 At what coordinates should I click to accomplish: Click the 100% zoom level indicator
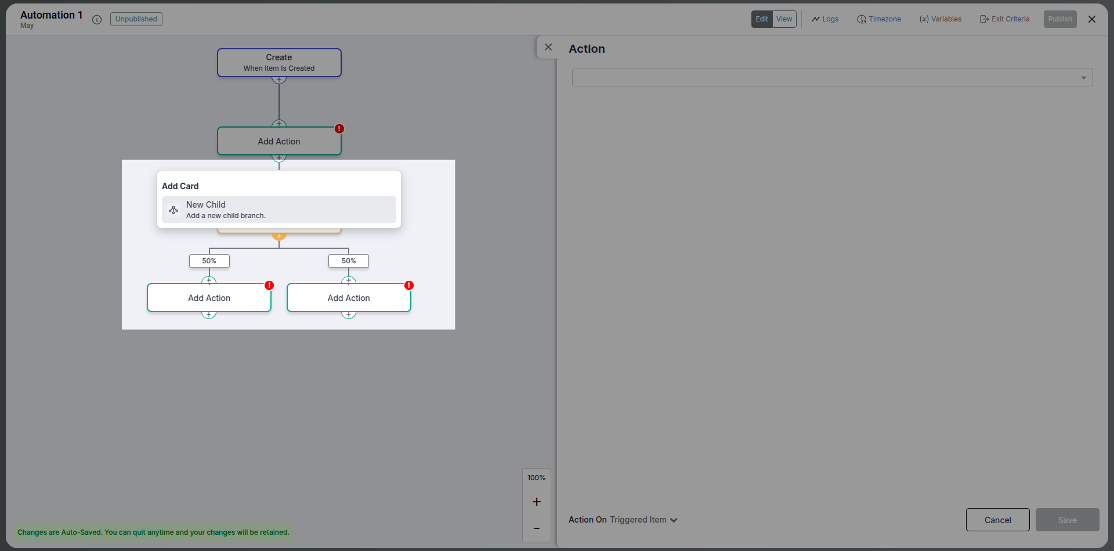(x=537, y=478)
